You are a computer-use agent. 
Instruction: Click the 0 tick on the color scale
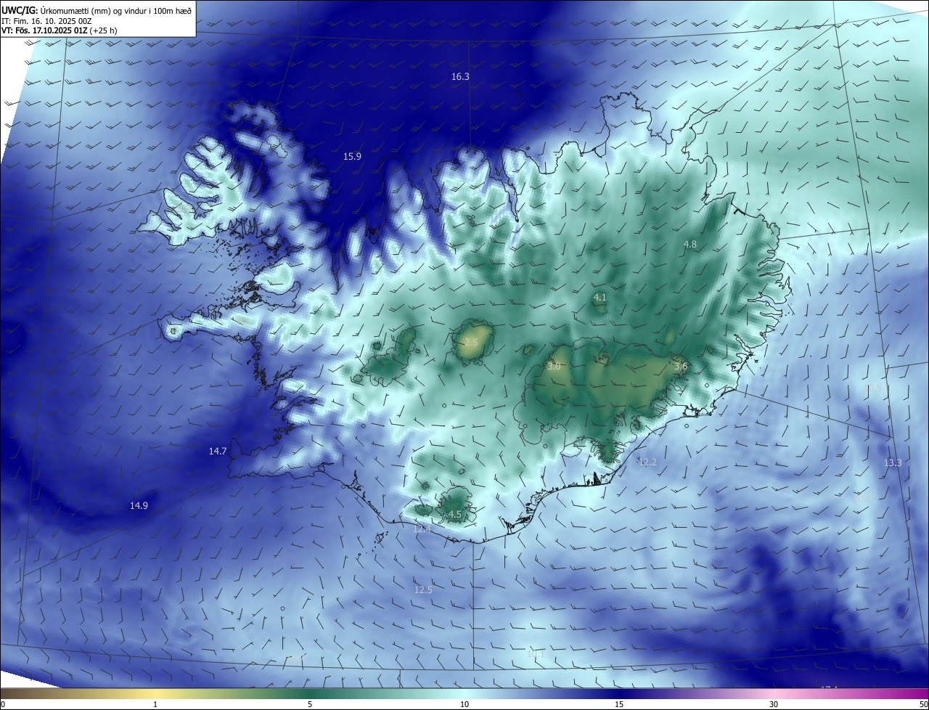pyautogui.click(x=3, y=705)
